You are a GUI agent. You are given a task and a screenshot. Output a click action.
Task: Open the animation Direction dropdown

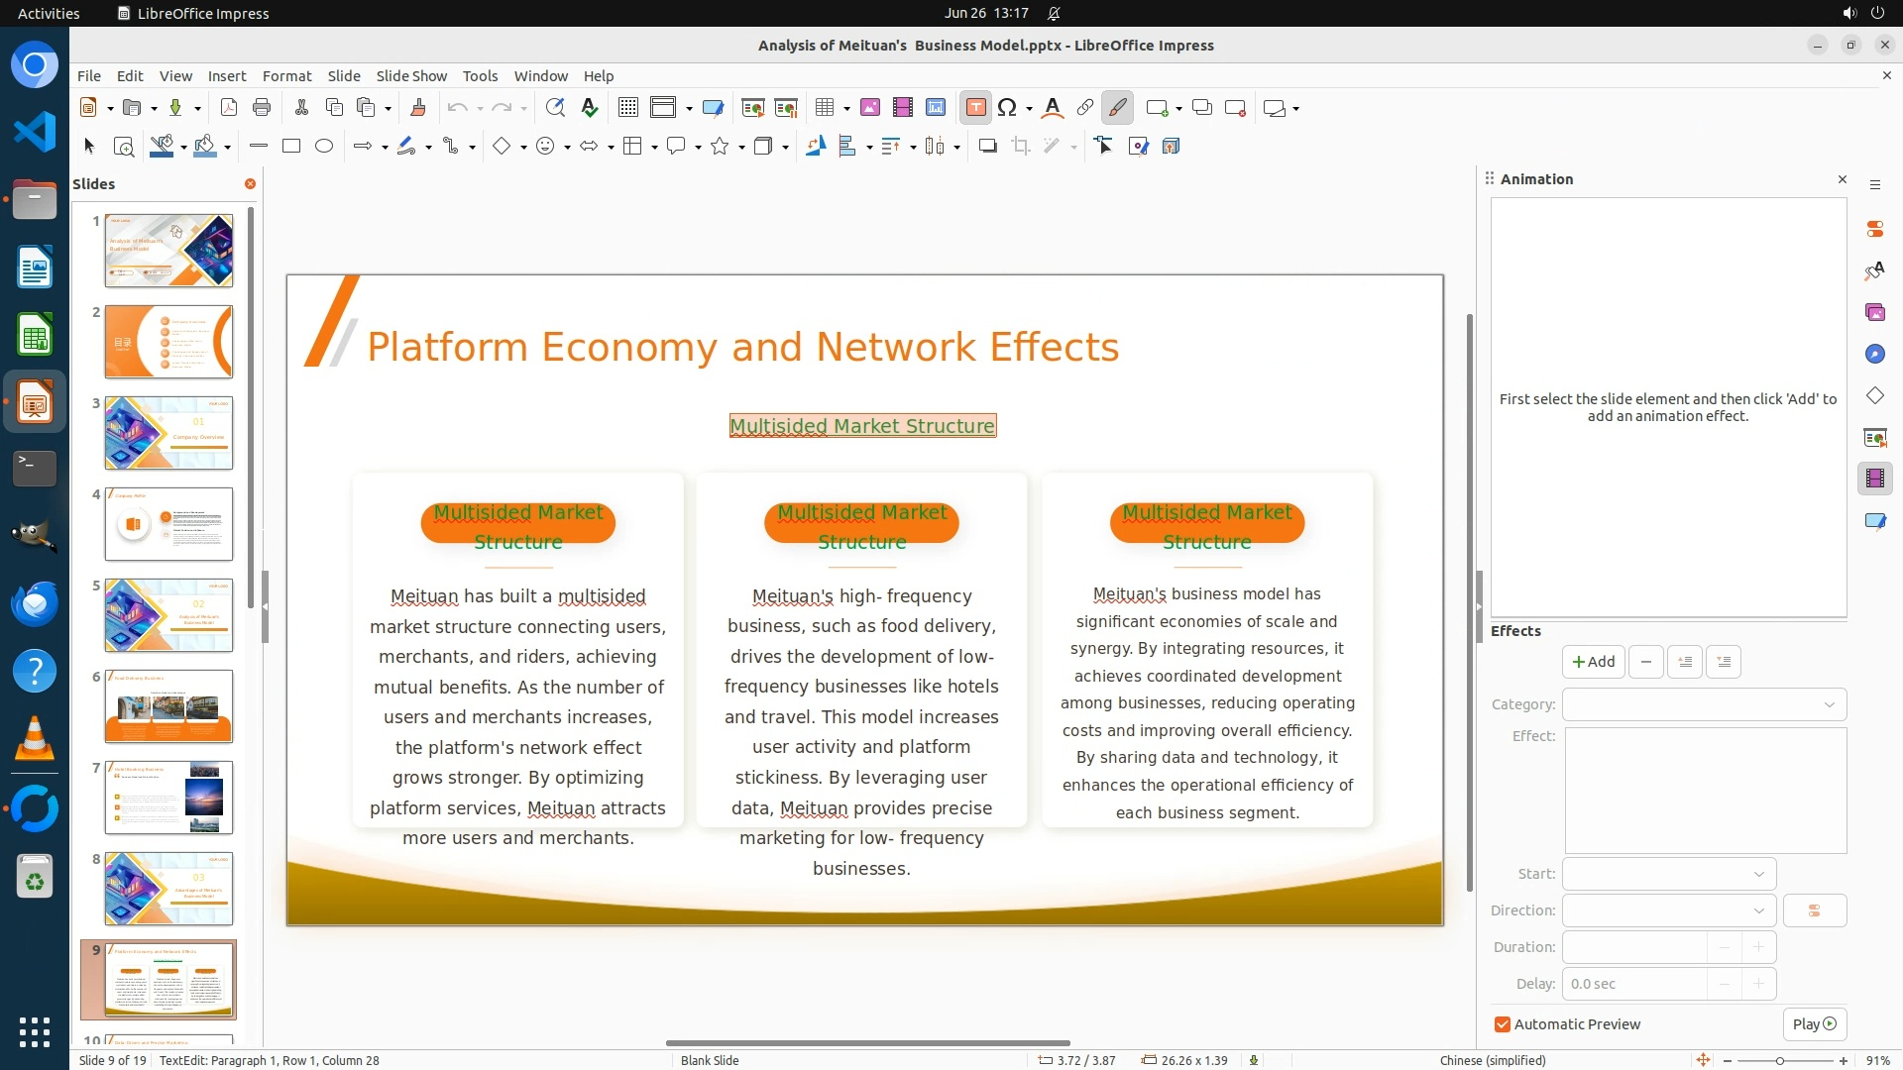tap(1669, 910)
